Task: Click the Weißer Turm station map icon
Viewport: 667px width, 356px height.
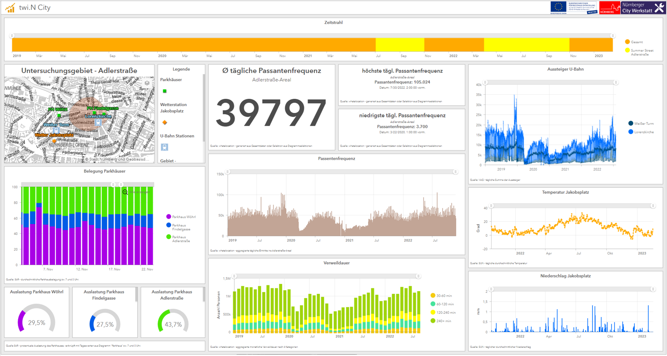Action: pos(56,131)
